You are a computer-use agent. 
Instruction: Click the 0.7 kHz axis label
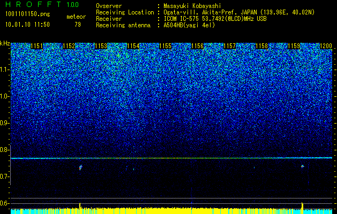pos(5,177)
